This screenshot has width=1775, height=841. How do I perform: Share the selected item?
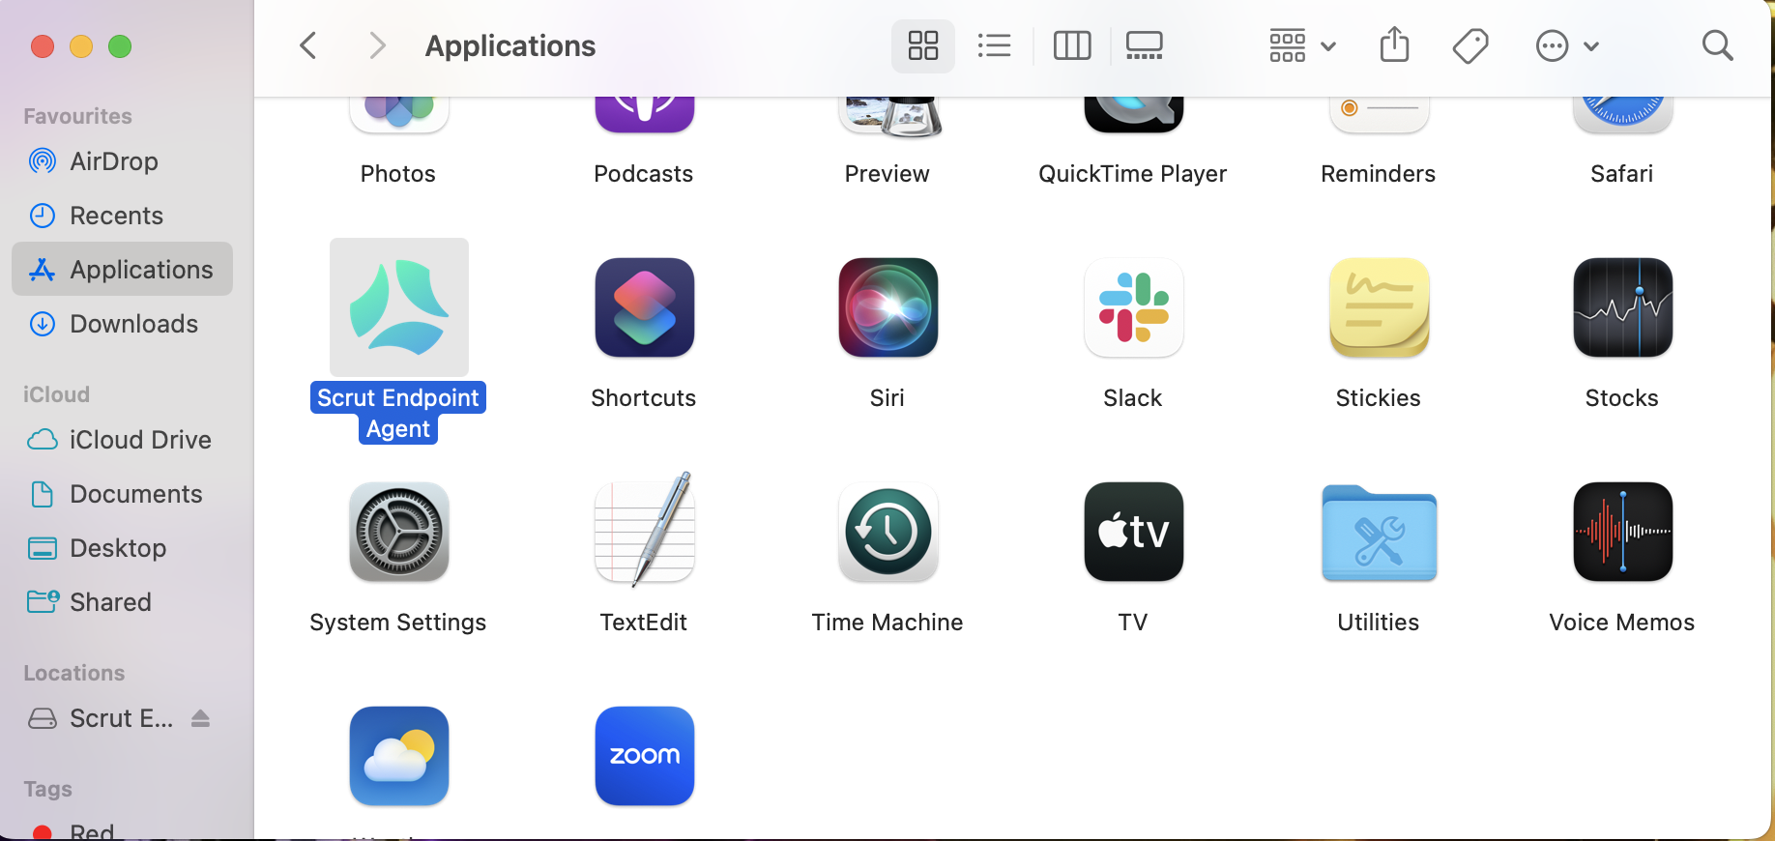coord(1394,45)
